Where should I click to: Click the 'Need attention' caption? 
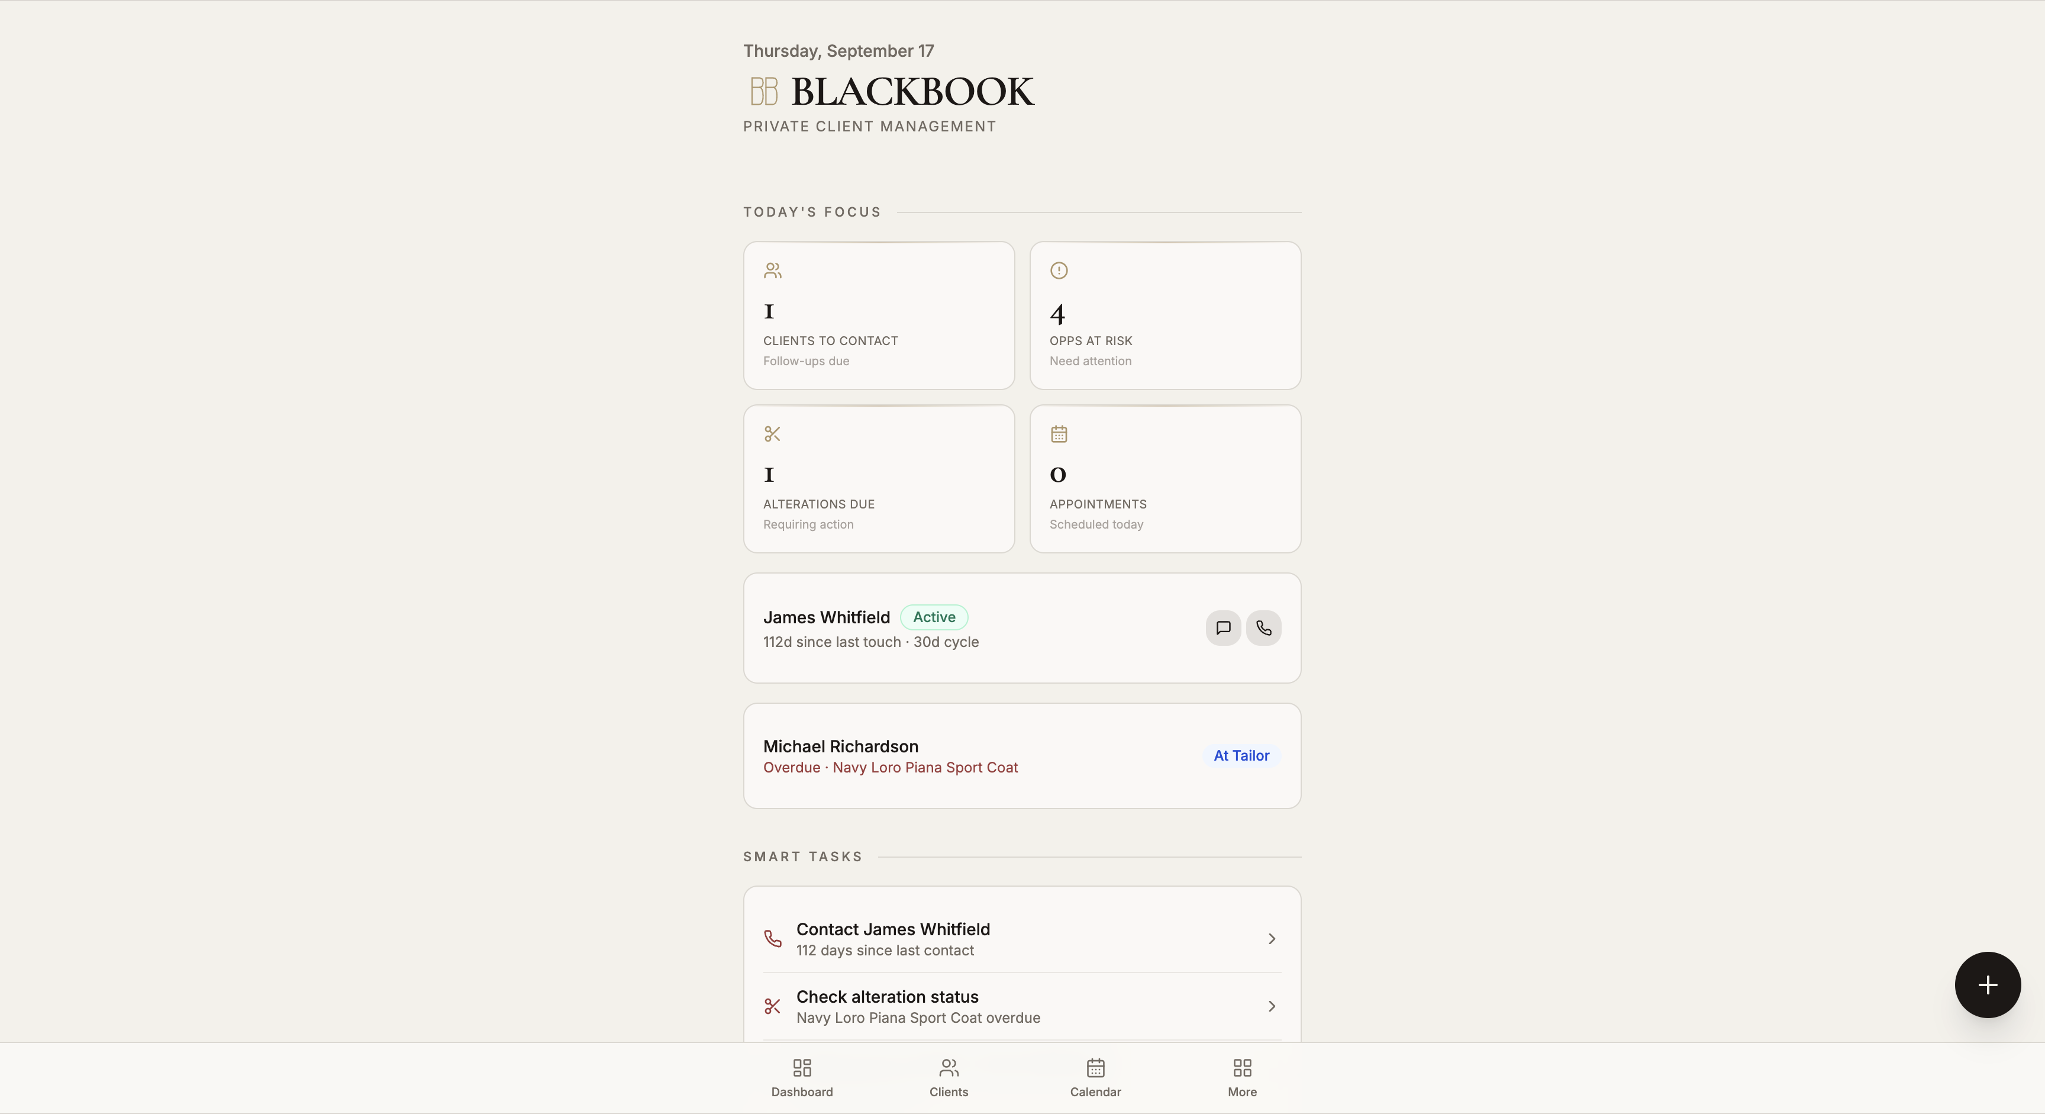point(1090,361)
